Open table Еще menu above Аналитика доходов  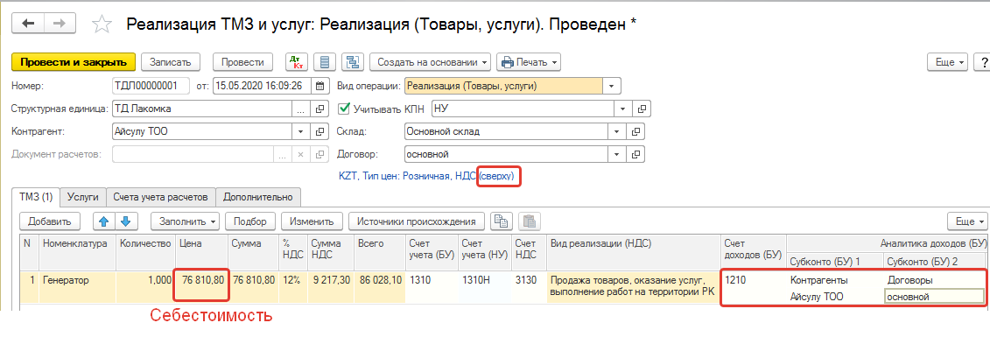tap(968, 221)
